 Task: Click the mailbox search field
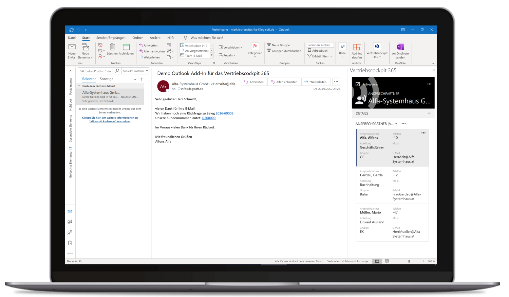click(x=99, y=71)
